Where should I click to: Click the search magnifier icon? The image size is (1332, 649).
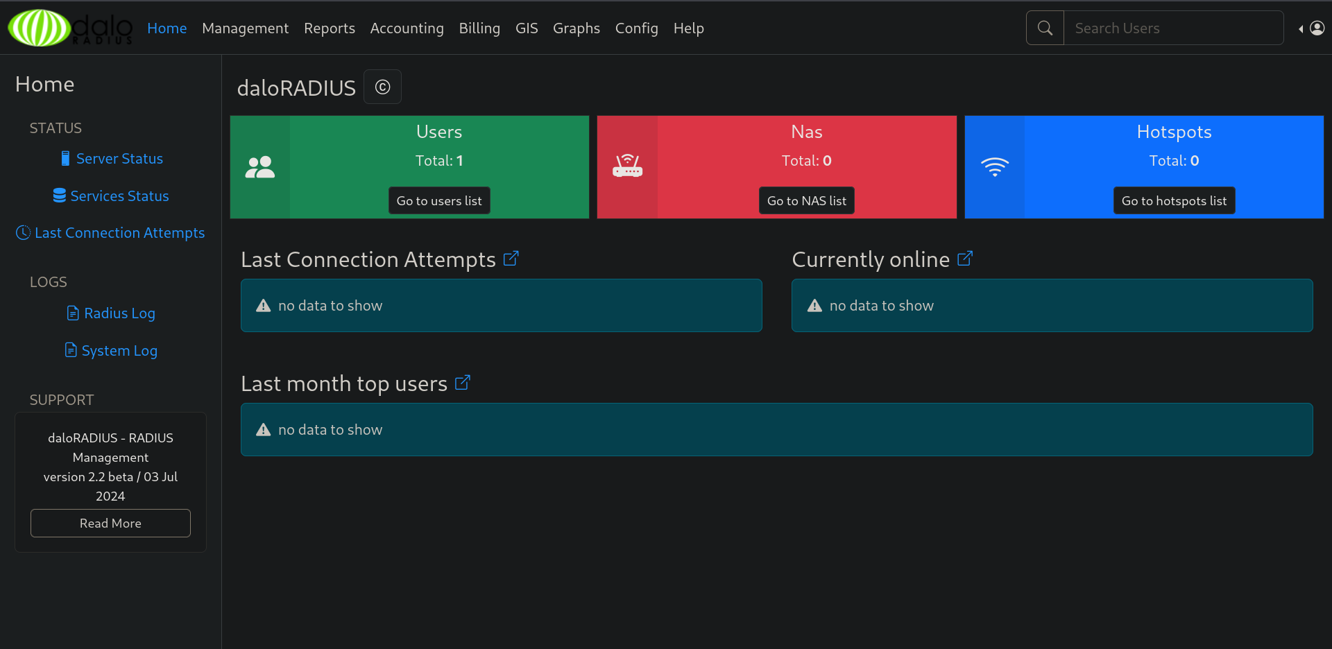click(x=1045, y=28)
